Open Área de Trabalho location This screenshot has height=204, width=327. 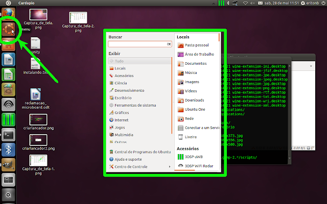pyautogui.click(x=197, y=55)
